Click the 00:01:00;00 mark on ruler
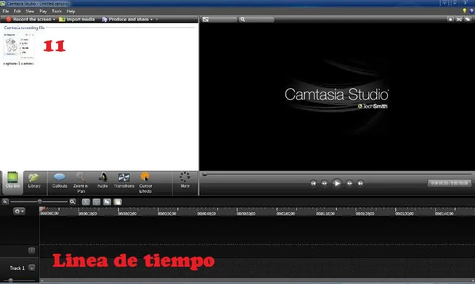Image resolution: width=475 pixels, height=284 pixels. coord(286,213)
